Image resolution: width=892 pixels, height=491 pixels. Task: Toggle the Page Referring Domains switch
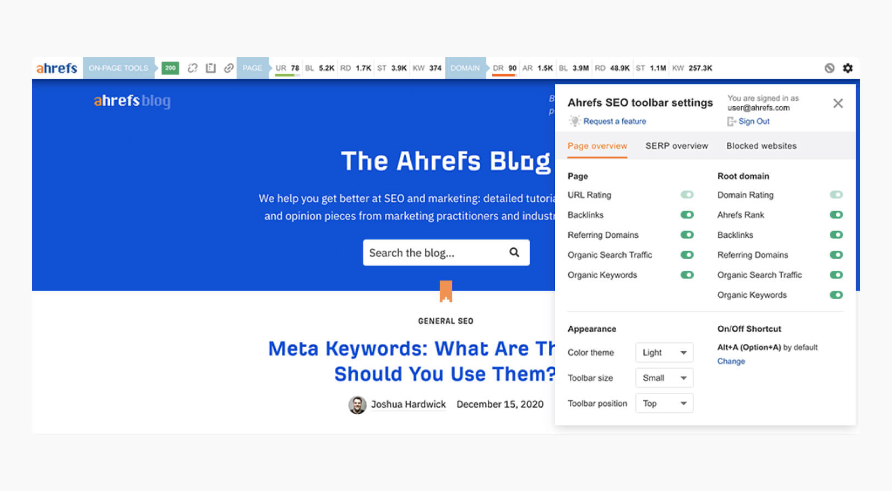687,235
